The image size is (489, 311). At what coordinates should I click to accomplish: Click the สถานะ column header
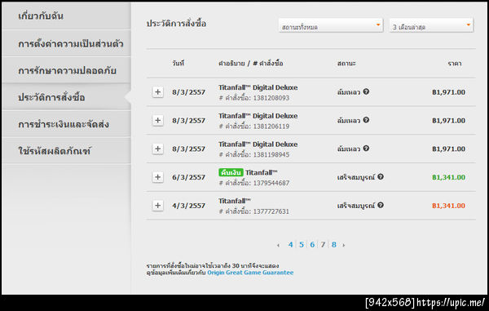point(346,63)
